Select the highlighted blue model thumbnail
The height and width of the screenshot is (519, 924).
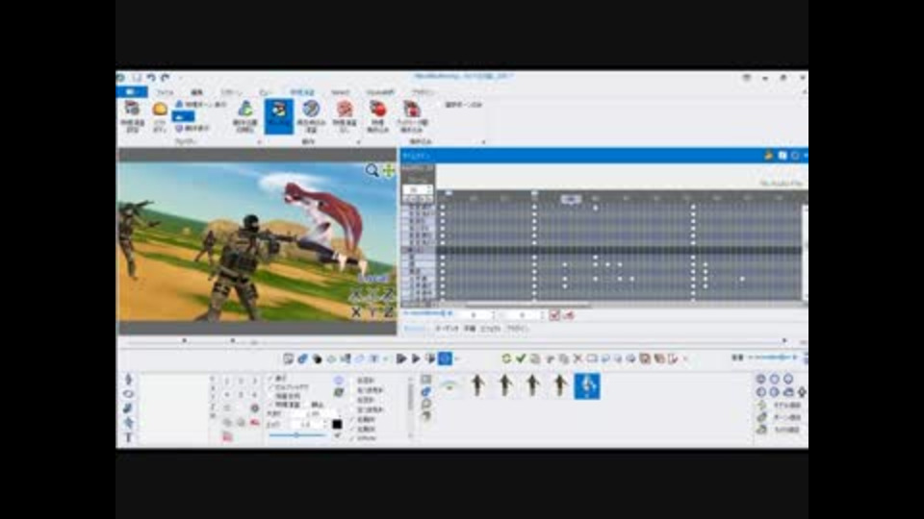point(587,386)
